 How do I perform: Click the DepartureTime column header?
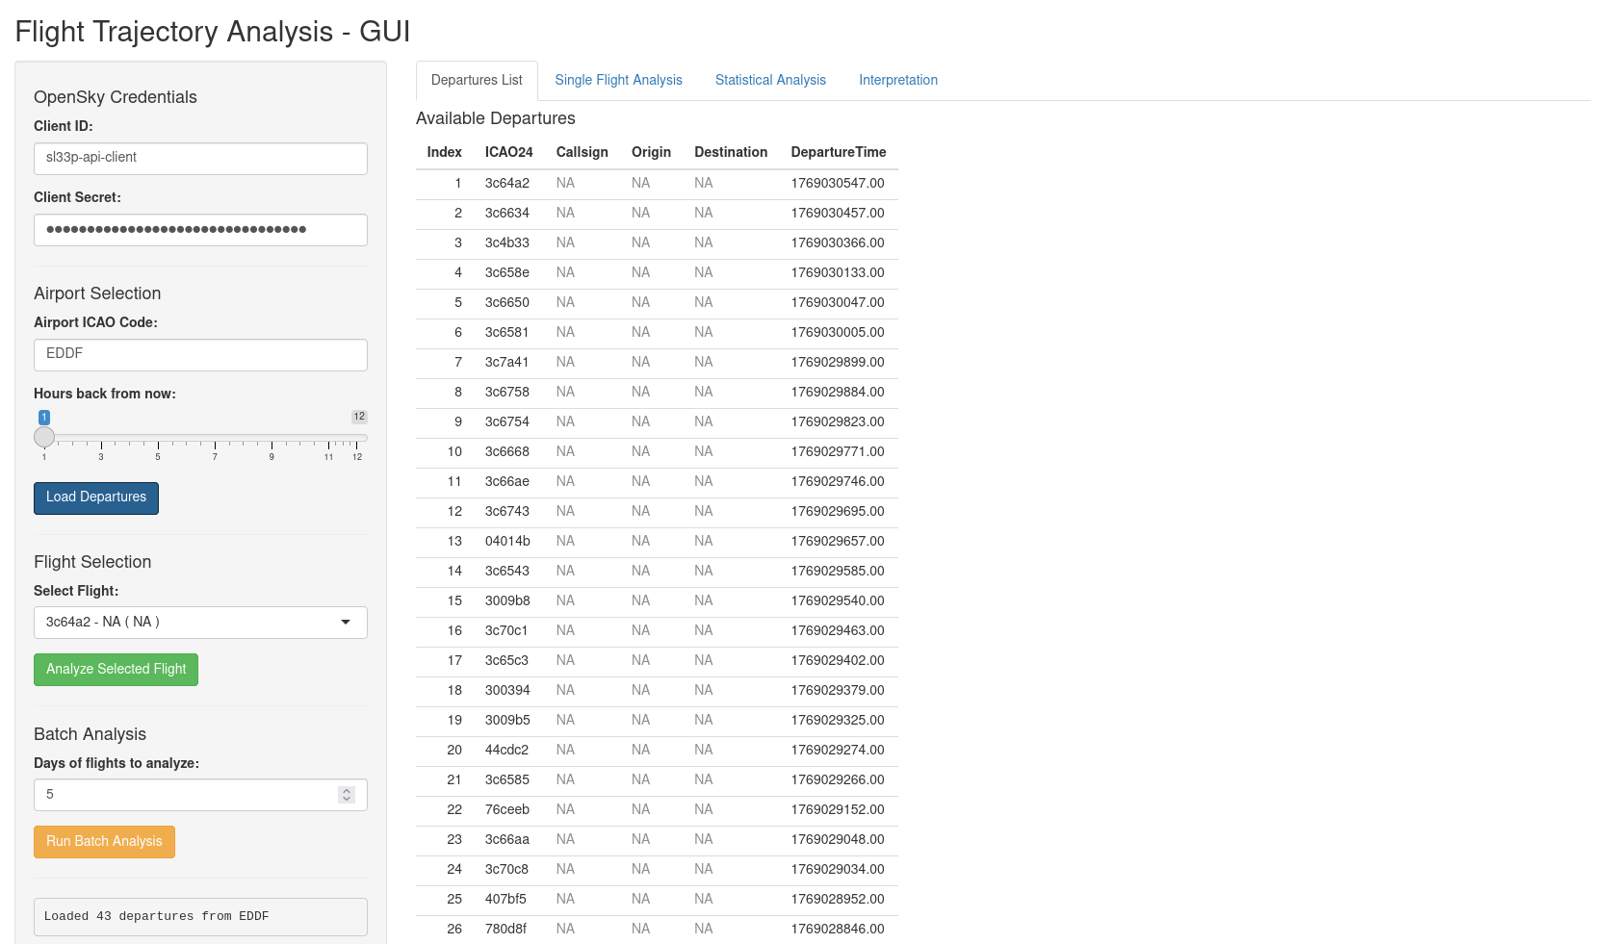(x=838, y=152)
